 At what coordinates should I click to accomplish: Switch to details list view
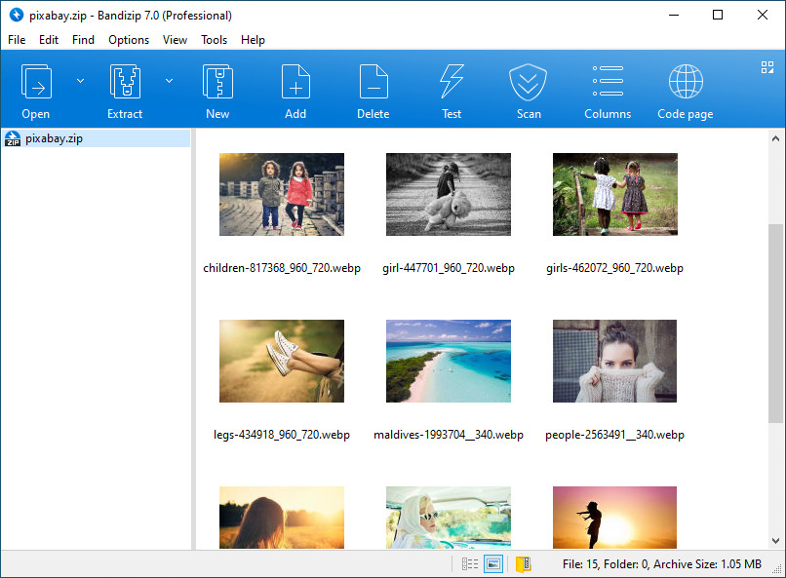tap(469, 563)
